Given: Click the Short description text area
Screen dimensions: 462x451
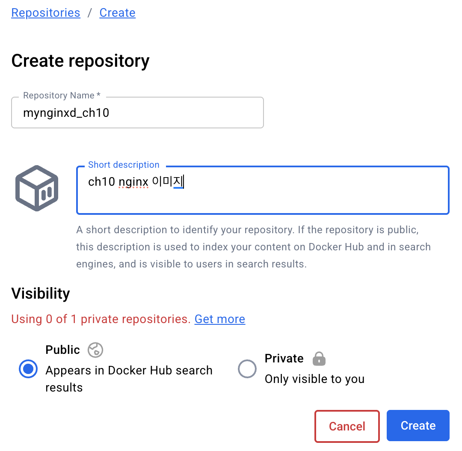Looking at the screenshot, I should click(263, 190).
